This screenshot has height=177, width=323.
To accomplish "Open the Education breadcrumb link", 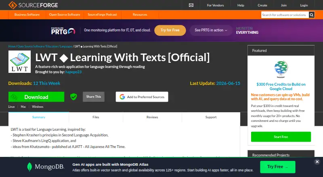I will (52, 46).
